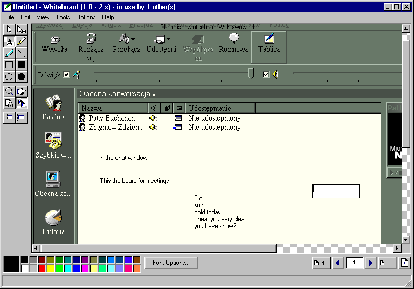Select the Text tool
414x289 pixels.
9,41
